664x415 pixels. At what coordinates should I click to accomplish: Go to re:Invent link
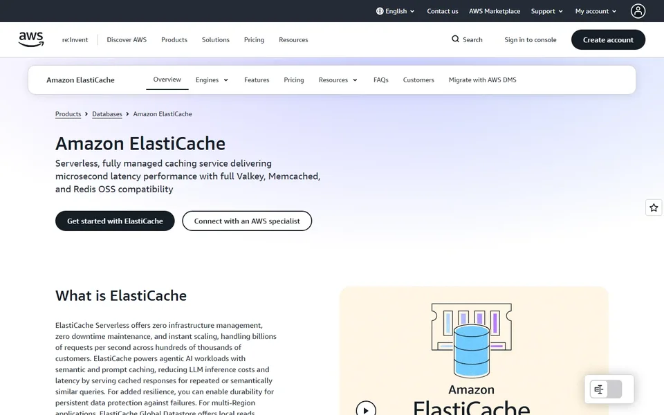[75, 39]
